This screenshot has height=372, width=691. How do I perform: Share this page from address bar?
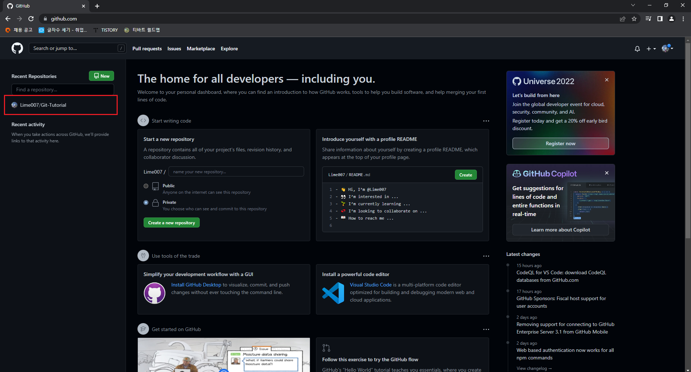623,19
